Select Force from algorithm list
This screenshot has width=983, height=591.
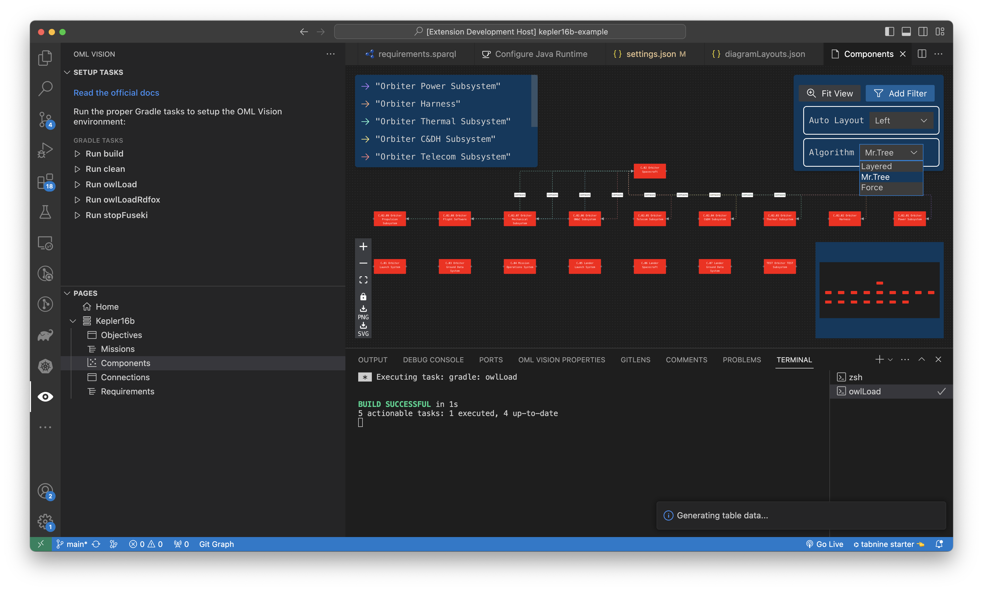click(x=891, y=188)
